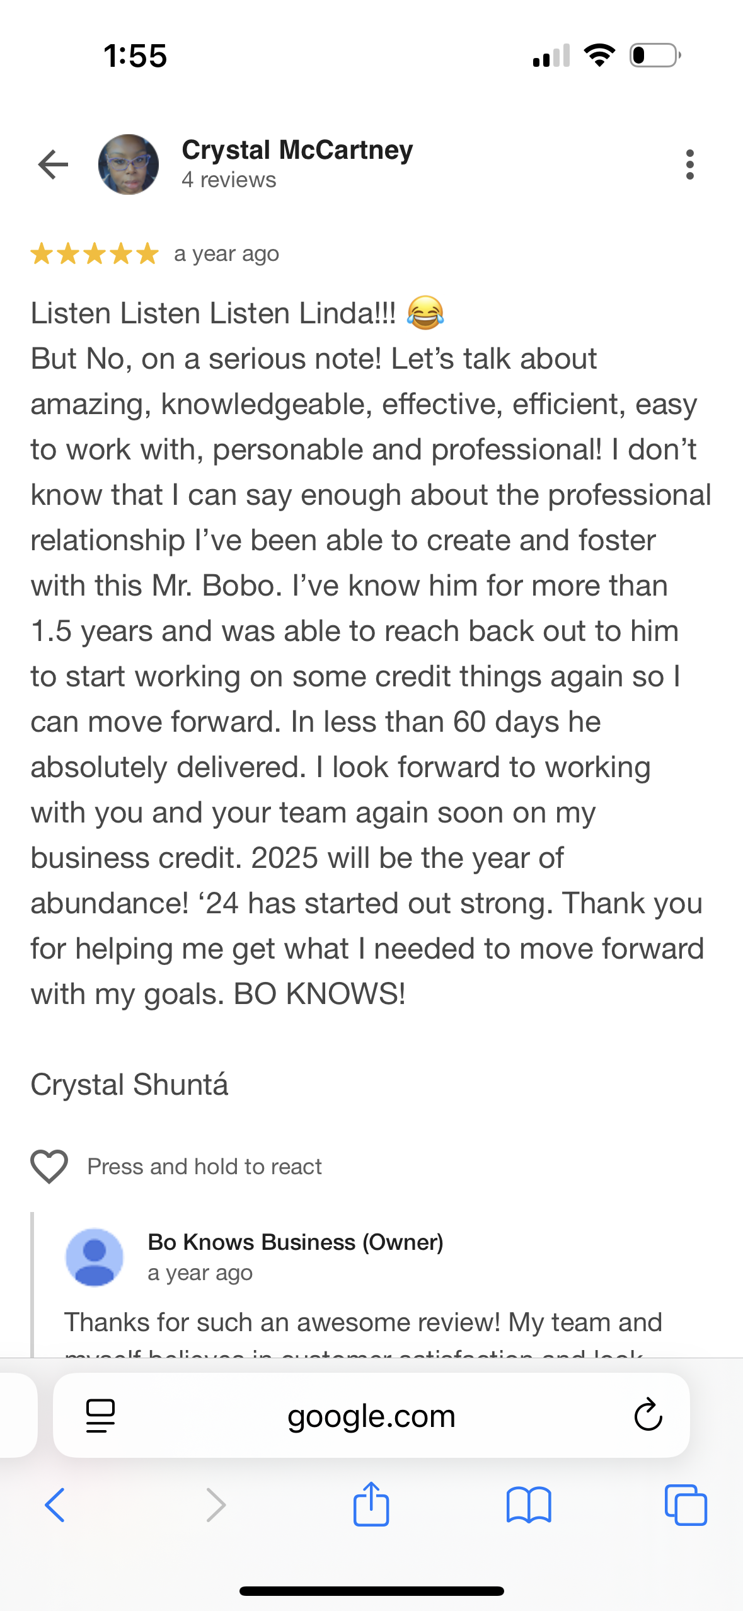Tap the 4 reviews count text
This screenshot has height=1611, width=743.
pyautogui.click(x=229, y=180)
